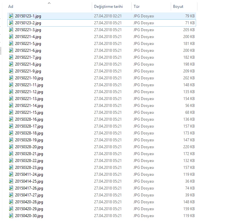Click the icon next to 20150221-15.jpg
This screenshot has width=228, height=221.
[x=11, y=112]
